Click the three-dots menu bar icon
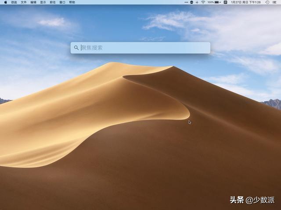This screenshot has width=281, height=210. click(186, 2)
